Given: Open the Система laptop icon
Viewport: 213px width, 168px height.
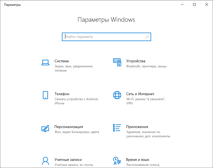Looking at the screenshot, I should 45,63.
